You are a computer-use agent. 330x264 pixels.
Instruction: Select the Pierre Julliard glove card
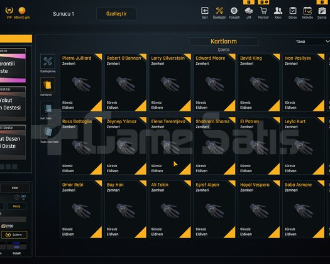(81, 82)
